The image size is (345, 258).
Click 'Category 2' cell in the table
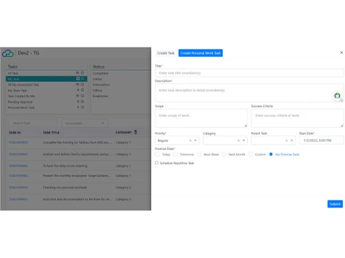coord(123,187)
